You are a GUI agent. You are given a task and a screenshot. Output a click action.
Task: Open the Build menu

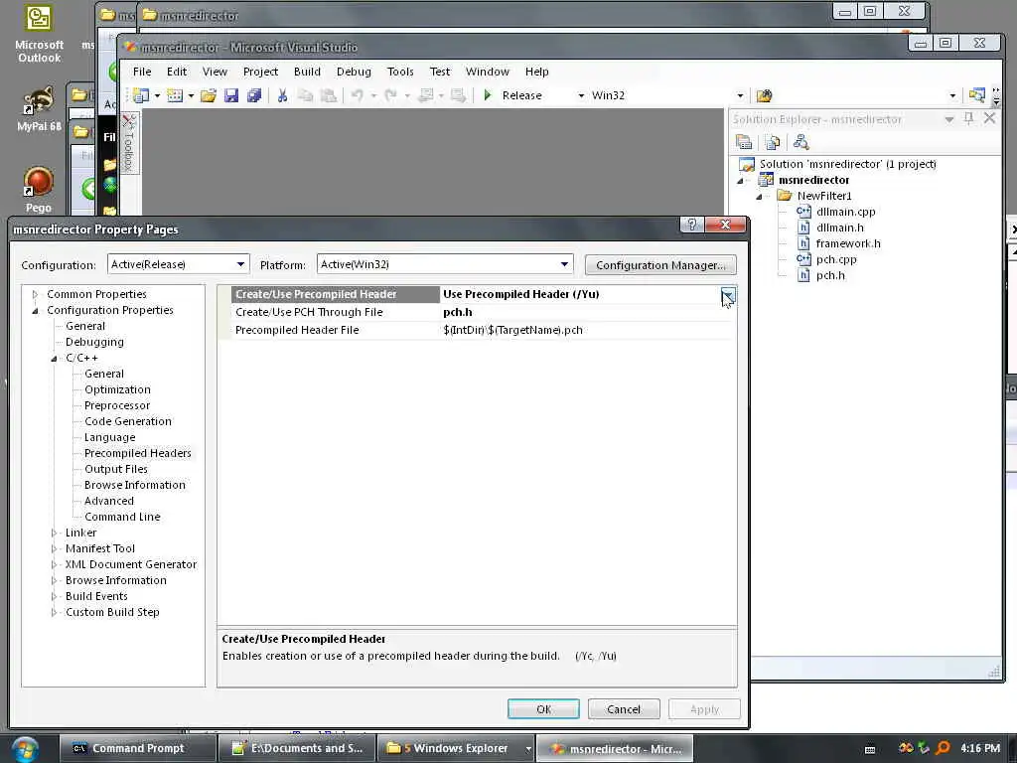(x=308, y=72)
